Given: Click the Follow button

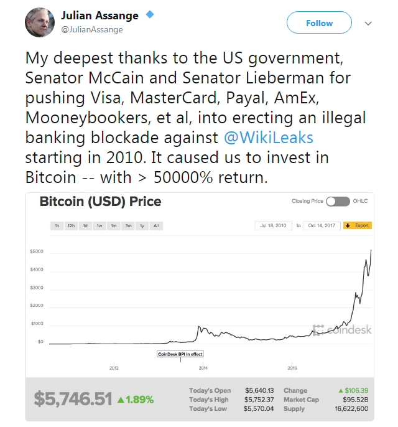Looking at the screenshot, I should coord(319,23).
